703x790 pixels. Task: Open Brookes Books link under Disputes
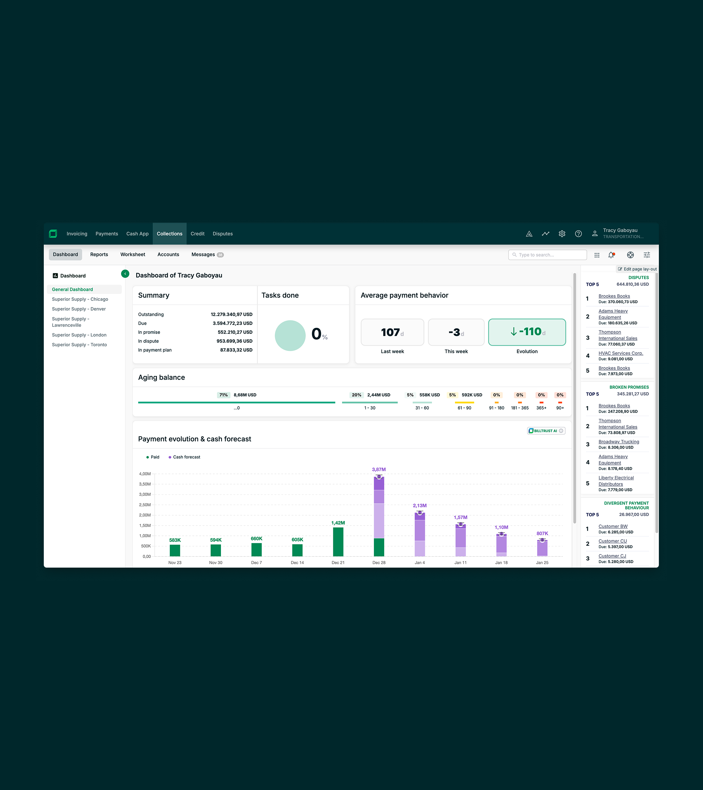point(614,296)
